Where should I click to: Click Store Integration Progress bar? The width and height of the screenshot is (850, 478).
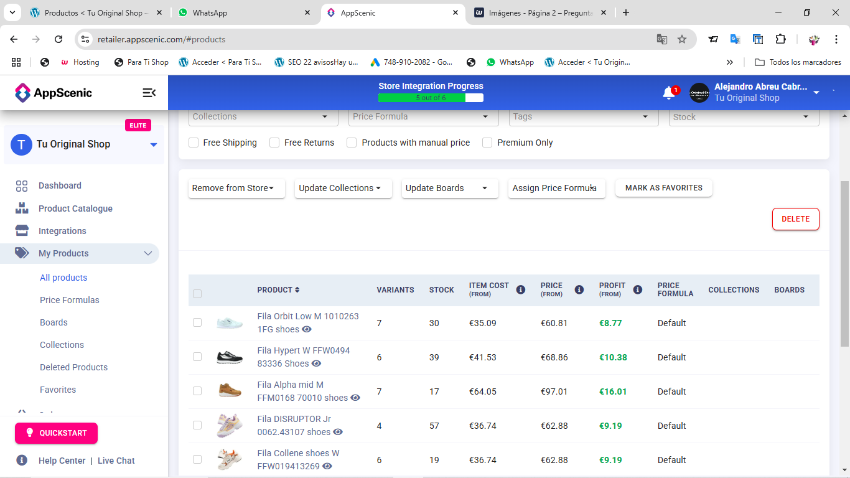click(x=431, y=98)
